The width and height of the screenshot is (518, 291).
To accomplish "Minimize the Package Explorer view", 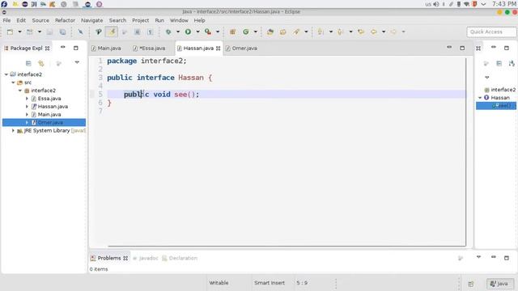I will click(x=63, y=48).
